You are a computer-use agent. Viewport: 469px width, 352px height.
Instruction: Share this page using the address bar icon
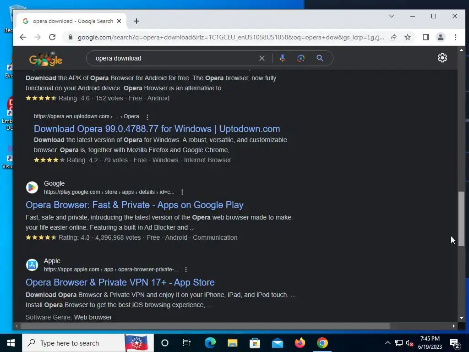click(x=393, y=37)
